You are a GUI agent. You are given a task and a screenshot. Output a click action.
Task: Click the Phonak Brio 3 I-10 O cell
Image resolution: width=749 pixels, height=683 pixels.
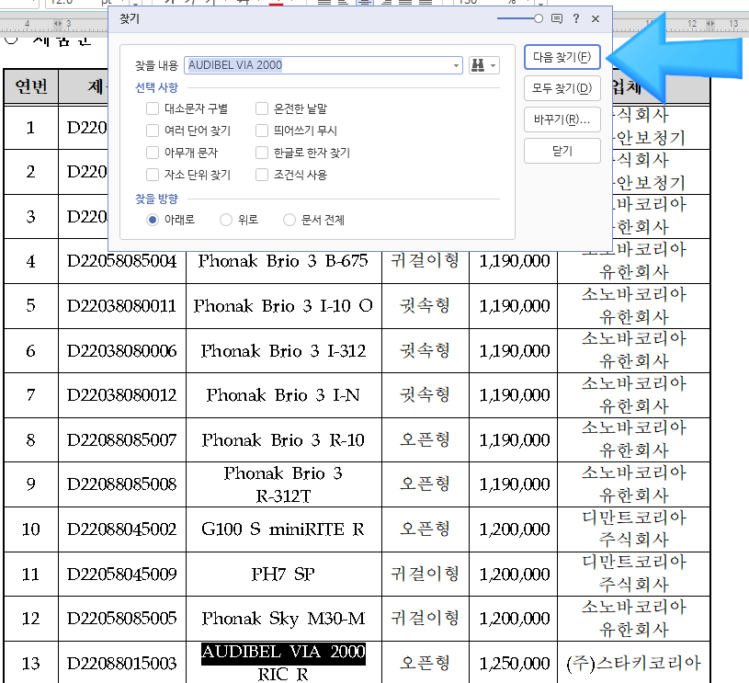[283, 306]
